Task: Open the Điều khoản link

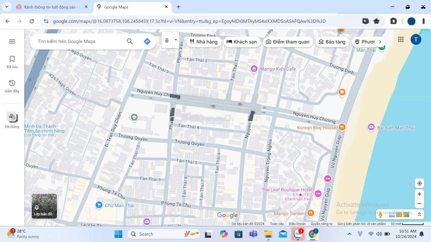Action: [x=297, y=224]
